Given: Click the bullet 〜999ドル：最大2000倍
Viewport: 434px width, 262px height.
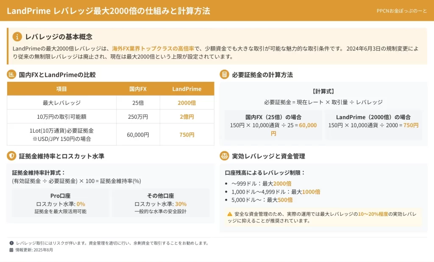Looking at the screenshot, I should 261,184.
